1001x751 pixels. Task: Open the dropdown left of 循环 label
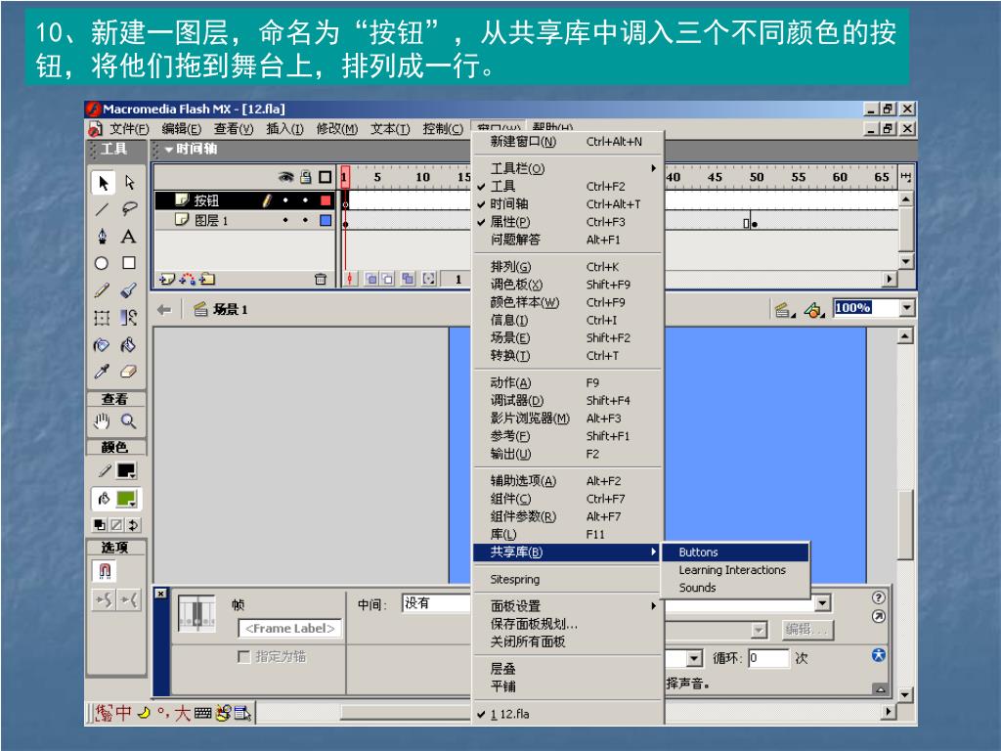(695, 658)
